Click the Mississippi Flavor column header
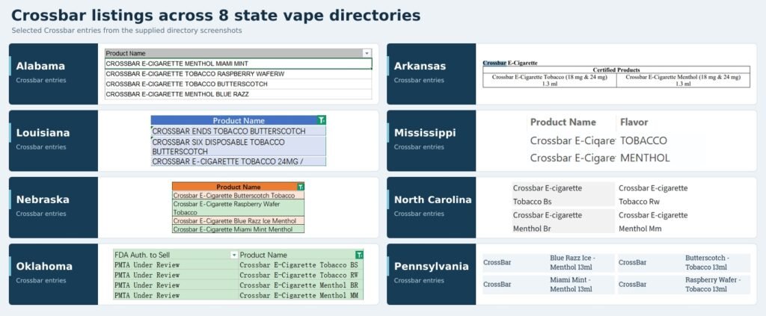This screenshot has width=766, height=316. 634,122
